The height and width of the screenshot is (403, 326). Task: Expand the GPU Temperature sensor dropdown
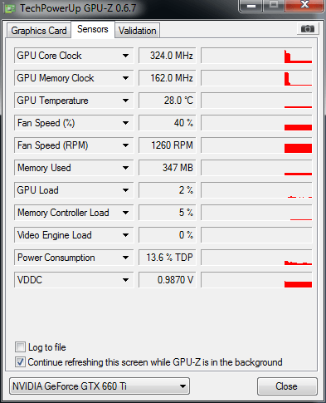pos(125,101)
